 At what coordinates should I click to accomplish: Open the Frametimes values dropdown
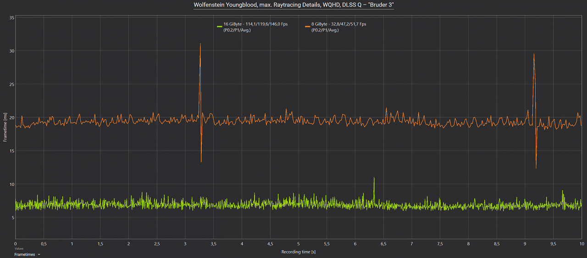[x=27, y=254]
